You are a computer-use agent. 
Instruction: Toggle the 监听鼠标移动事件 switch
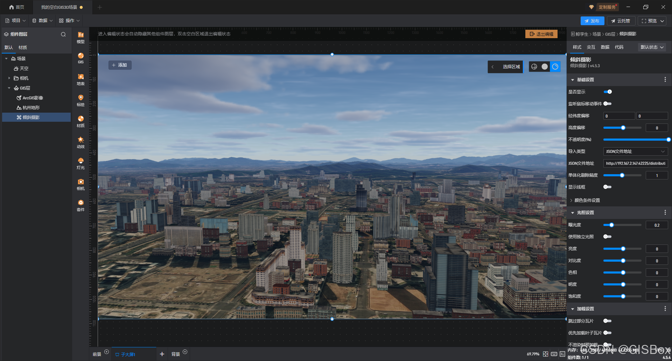608,104
